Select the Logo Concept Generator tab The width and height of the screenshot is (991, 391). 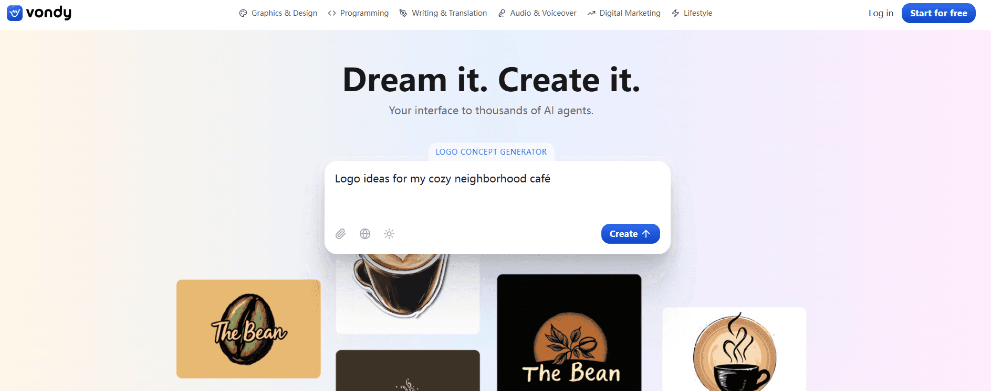[491, 152]
